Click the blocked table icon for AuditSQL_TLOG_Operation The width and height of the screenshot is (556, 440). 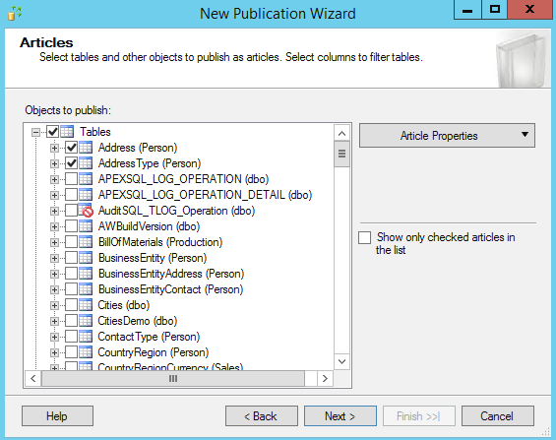(x=86, y=211)
